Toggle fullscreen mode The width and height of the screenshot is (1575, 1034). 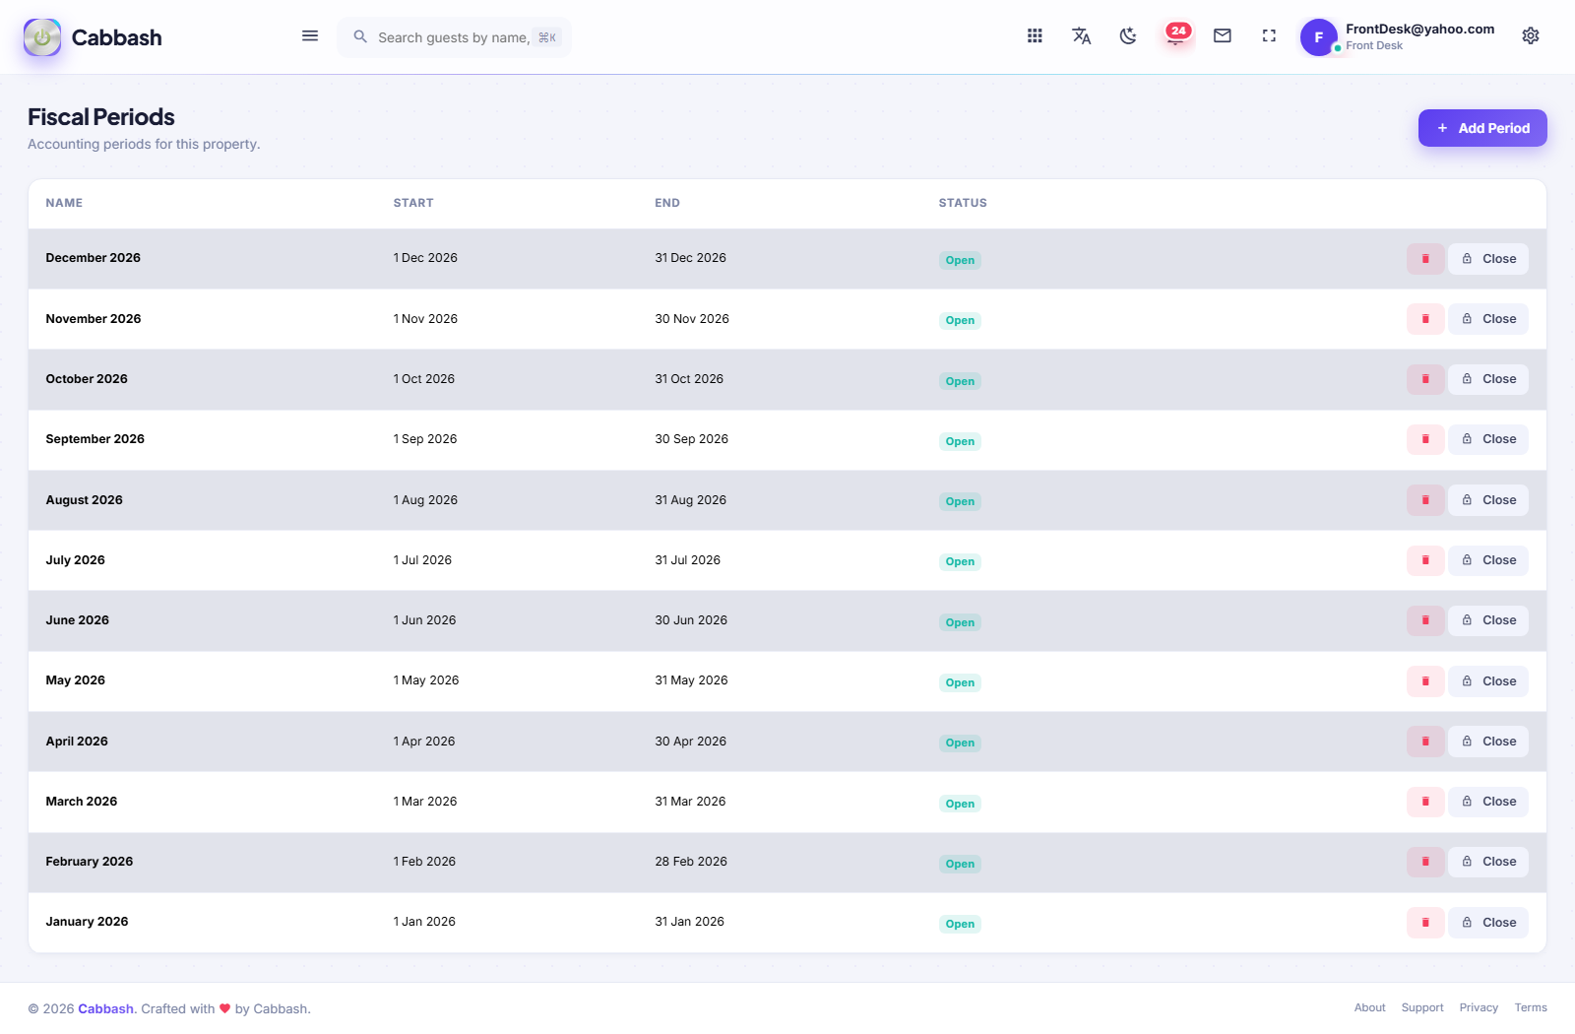pyautogui.click(x=1269, y=36)
